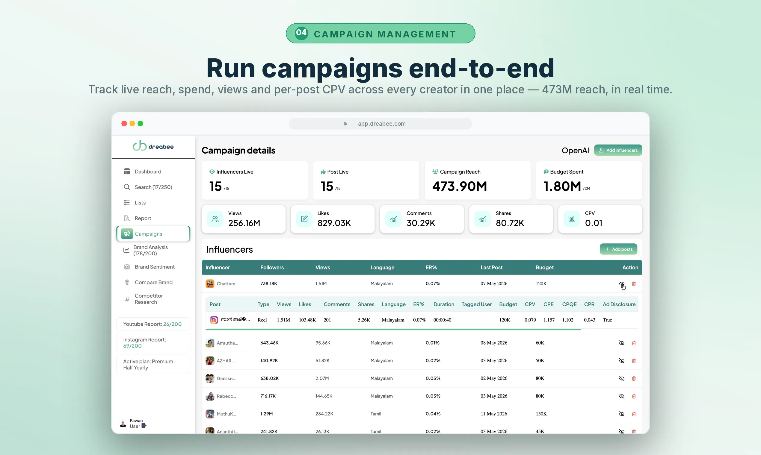This screenshot has height=455, width=761.
Task: Click the Followers column header
Action: tap(272, 267)
